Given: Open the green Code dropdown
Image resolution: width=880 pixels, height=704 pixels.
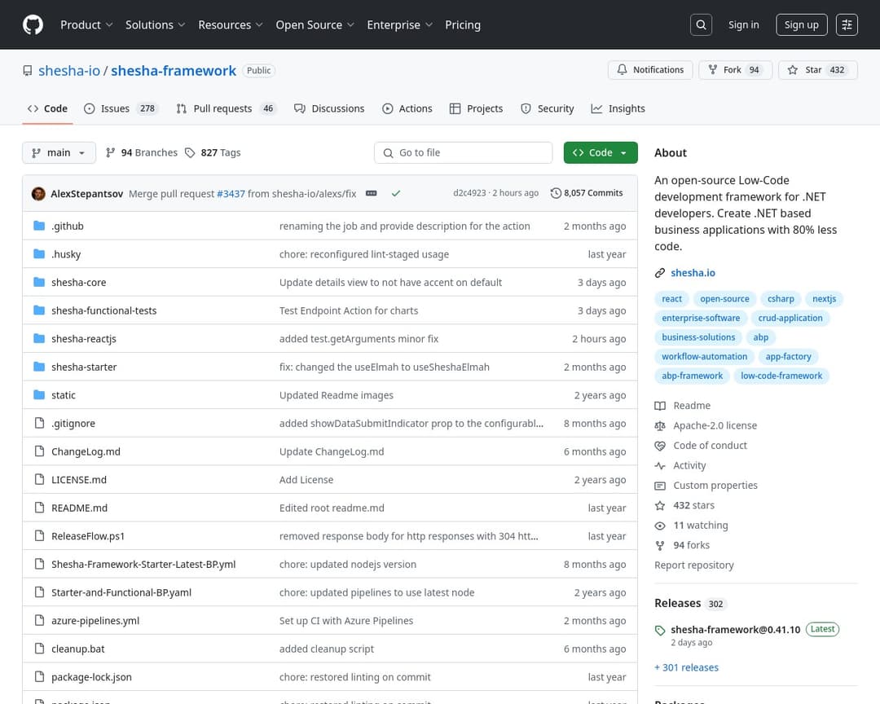Looking at the screenshot, I should [x=601, y=152].
